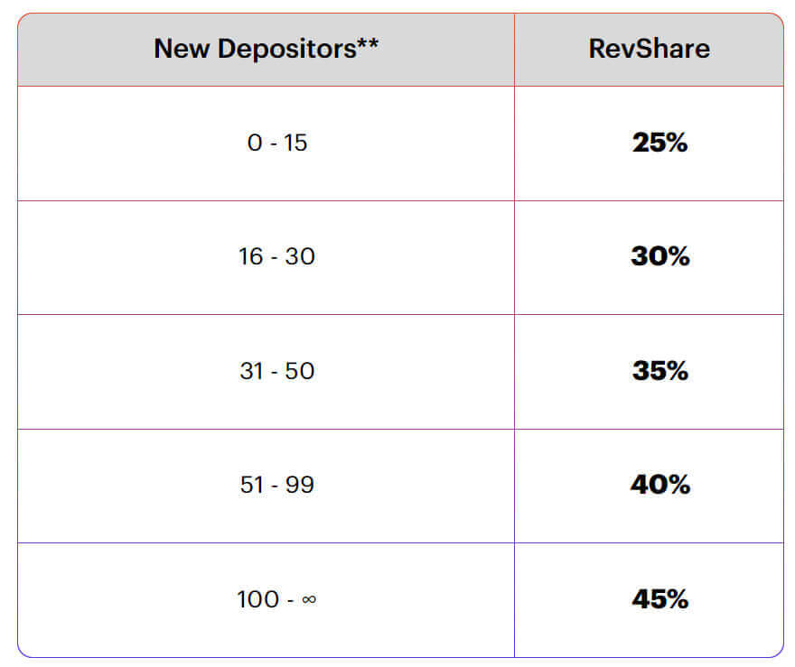Click the number 15 in the first row

point(295,143)
